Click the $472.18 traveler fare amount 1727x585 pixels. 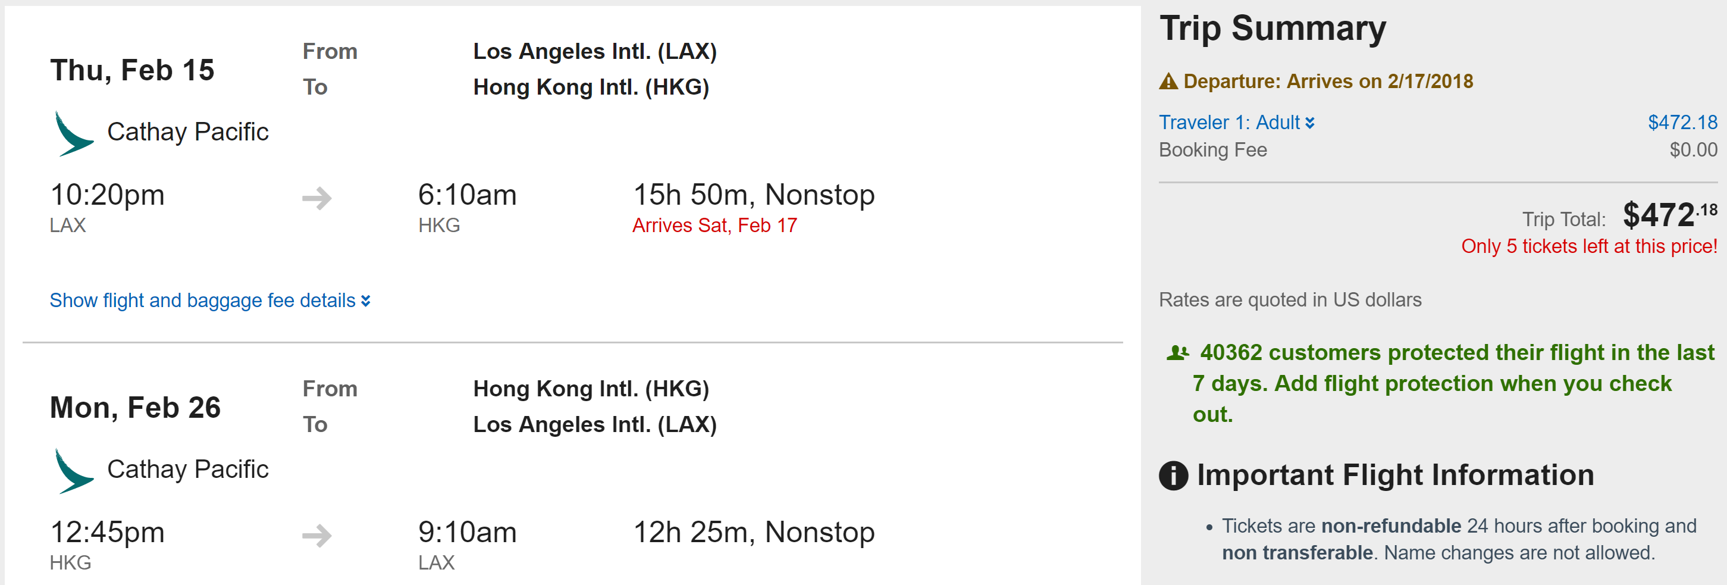[1682, 123]
